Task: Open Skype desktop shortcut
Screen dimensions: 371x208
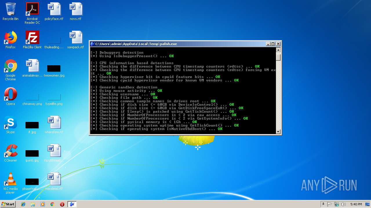Action: click(x=10, y=125)
